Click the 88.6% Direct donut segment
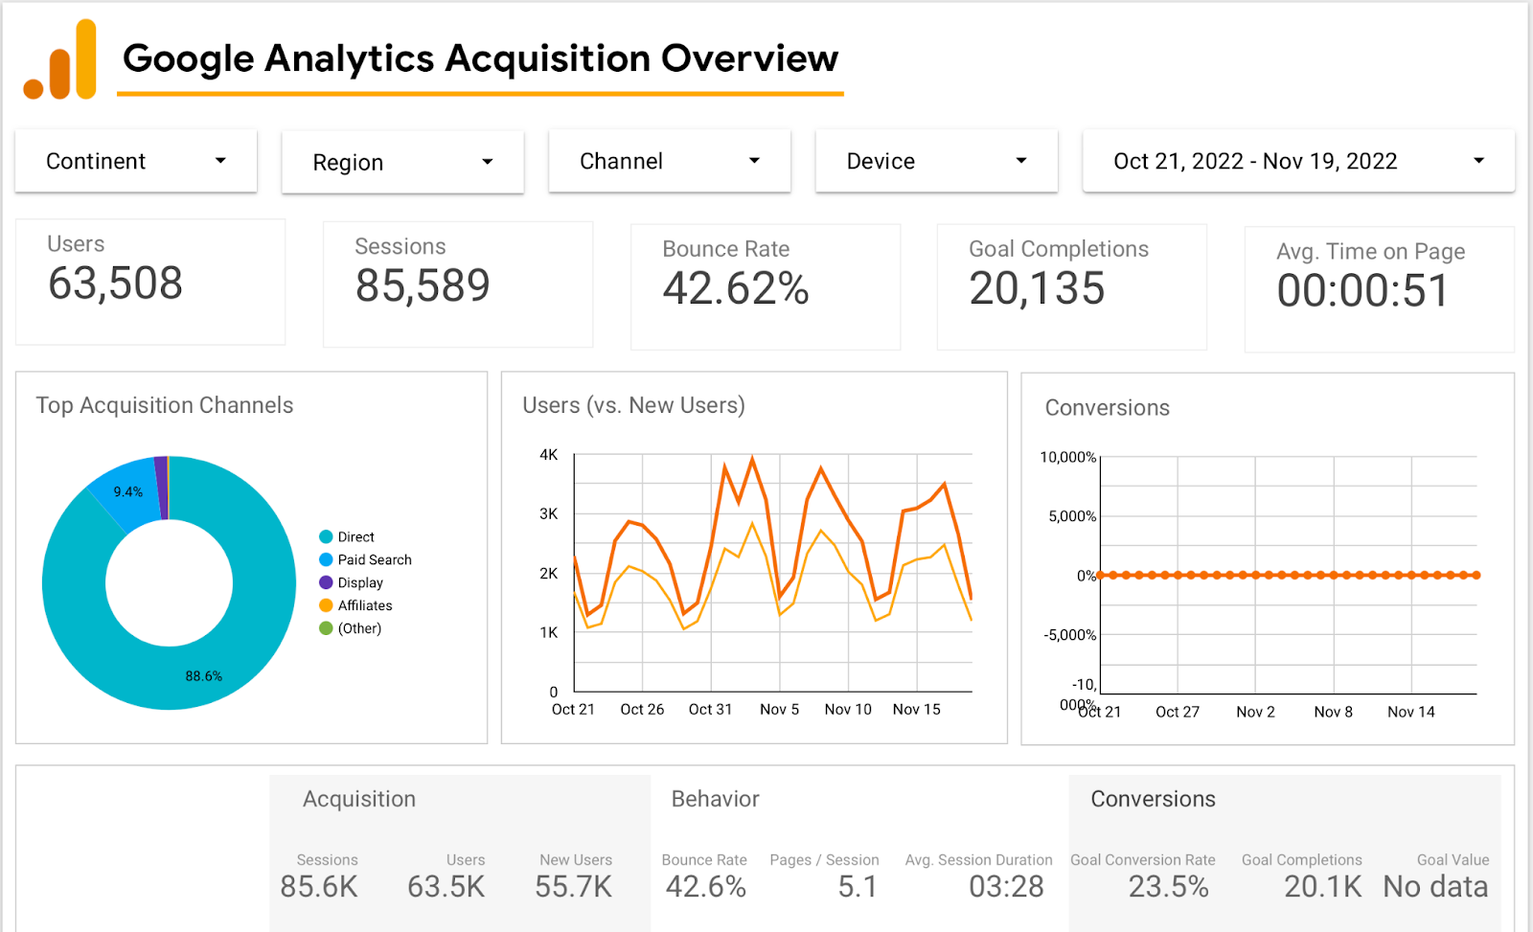 coord(204,675)
